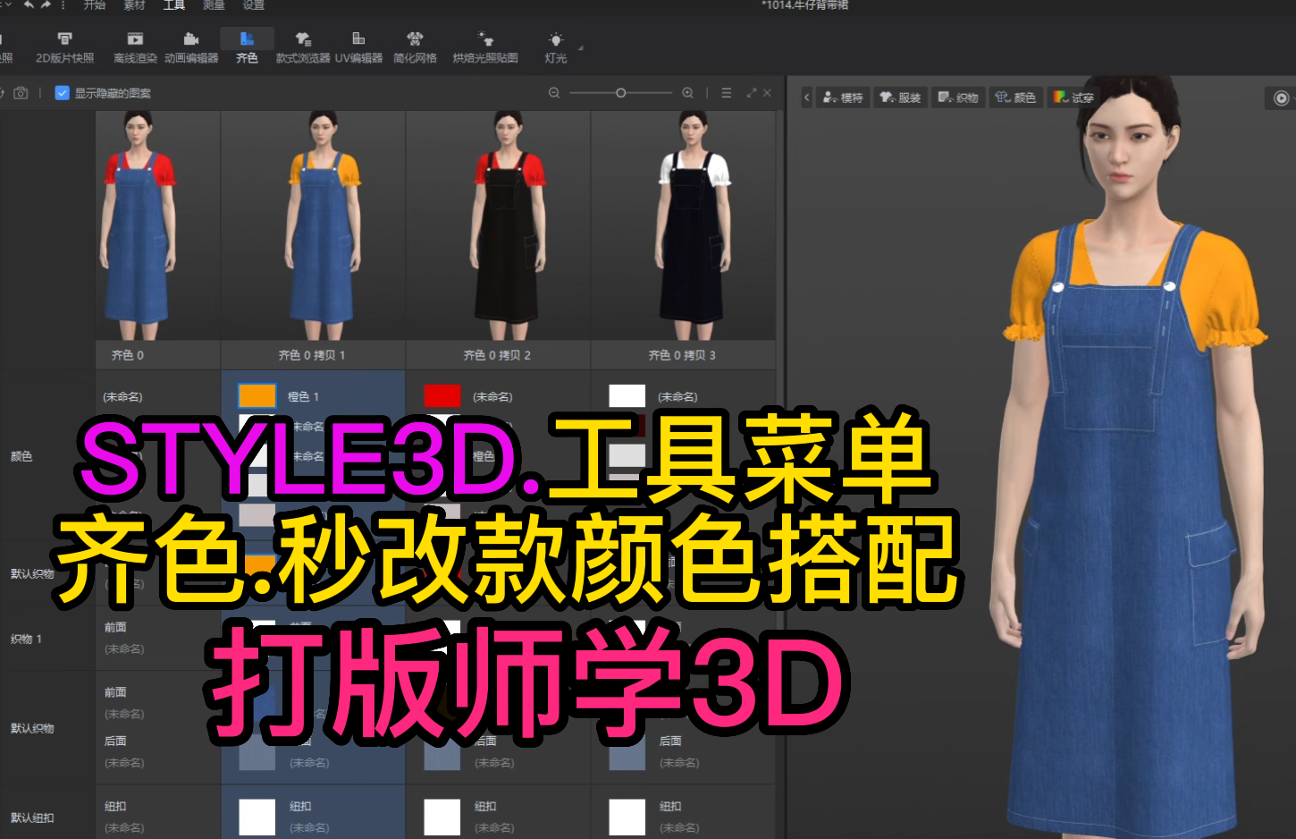1296x839 pixels.
Task: Click the 默认纽扣 row header
Action: [32, 818]
